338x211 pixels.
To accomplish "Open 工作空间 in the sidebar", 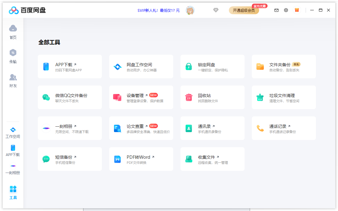I will point(13,133).
